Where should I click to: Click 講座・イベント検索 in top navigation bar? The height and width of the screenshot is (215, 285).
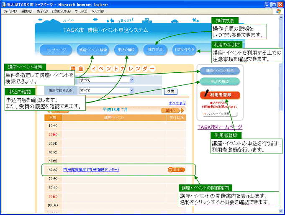click(93, 50)
